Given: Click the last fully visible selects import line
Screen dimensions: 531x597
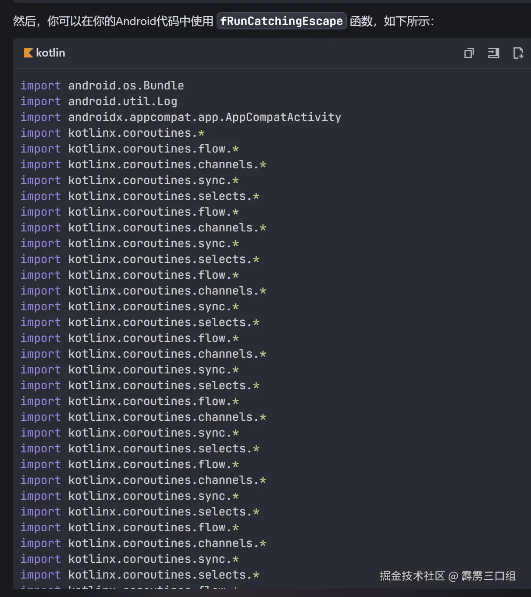Looking at the screenshot, I should pos(140,575).
